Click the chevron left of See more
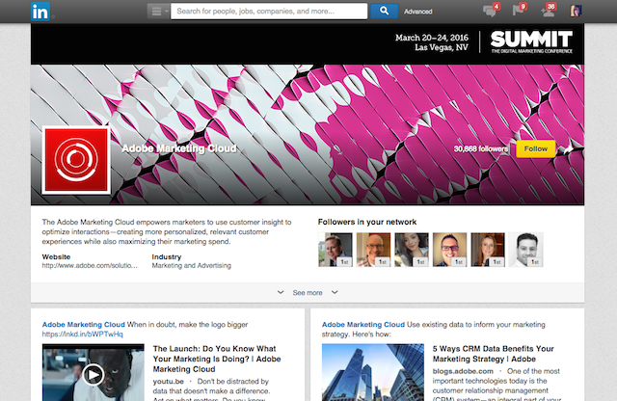The image size is (617, 401). coord(281,292)
